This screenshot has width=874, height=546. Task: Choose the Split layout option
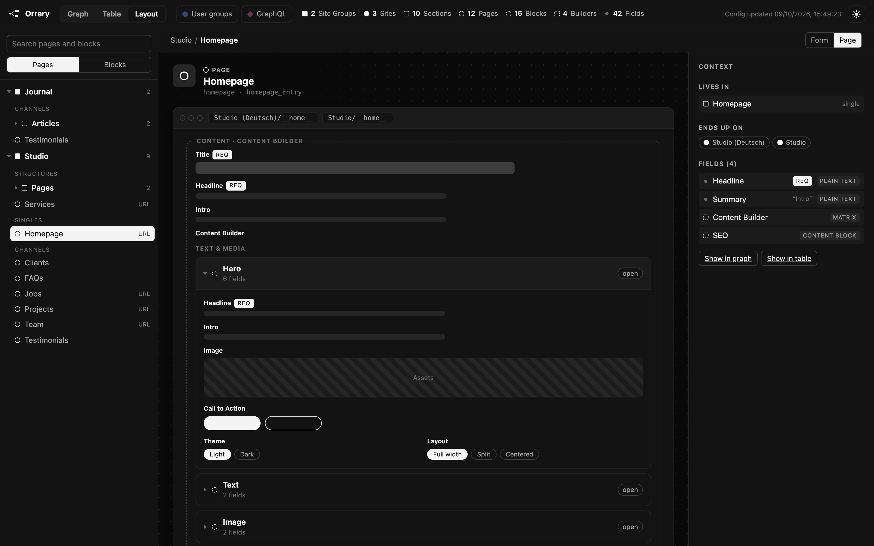(x=484, y=454)
